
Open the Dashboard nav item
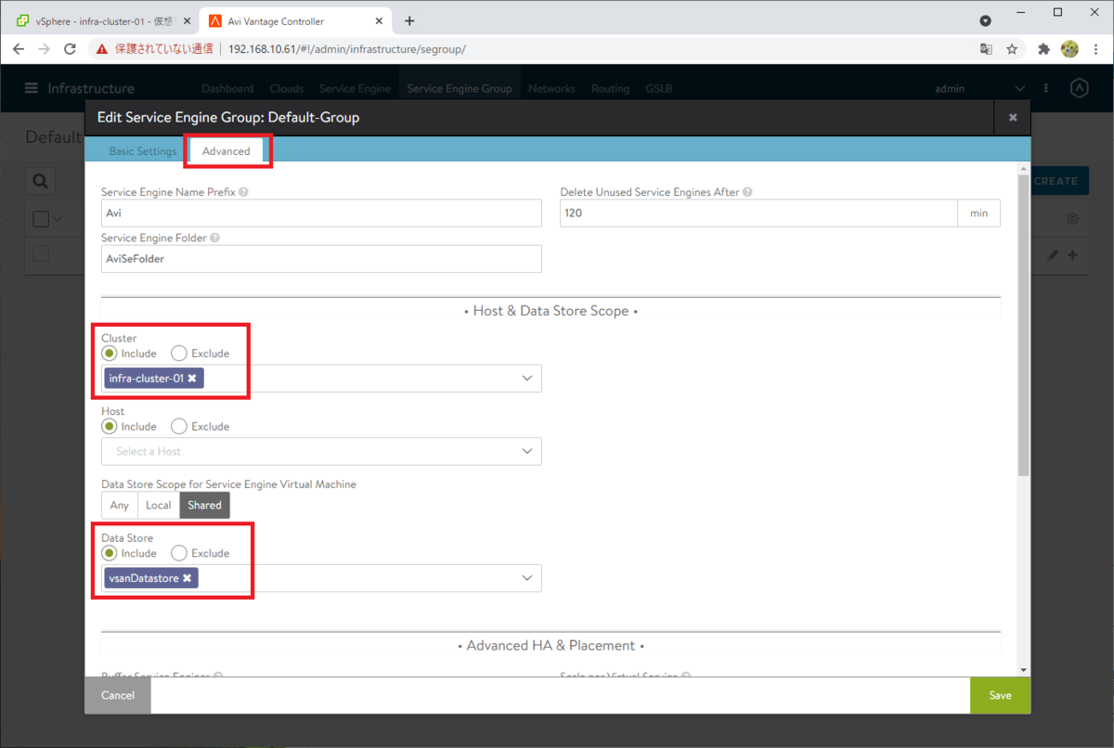coord(227,88)
